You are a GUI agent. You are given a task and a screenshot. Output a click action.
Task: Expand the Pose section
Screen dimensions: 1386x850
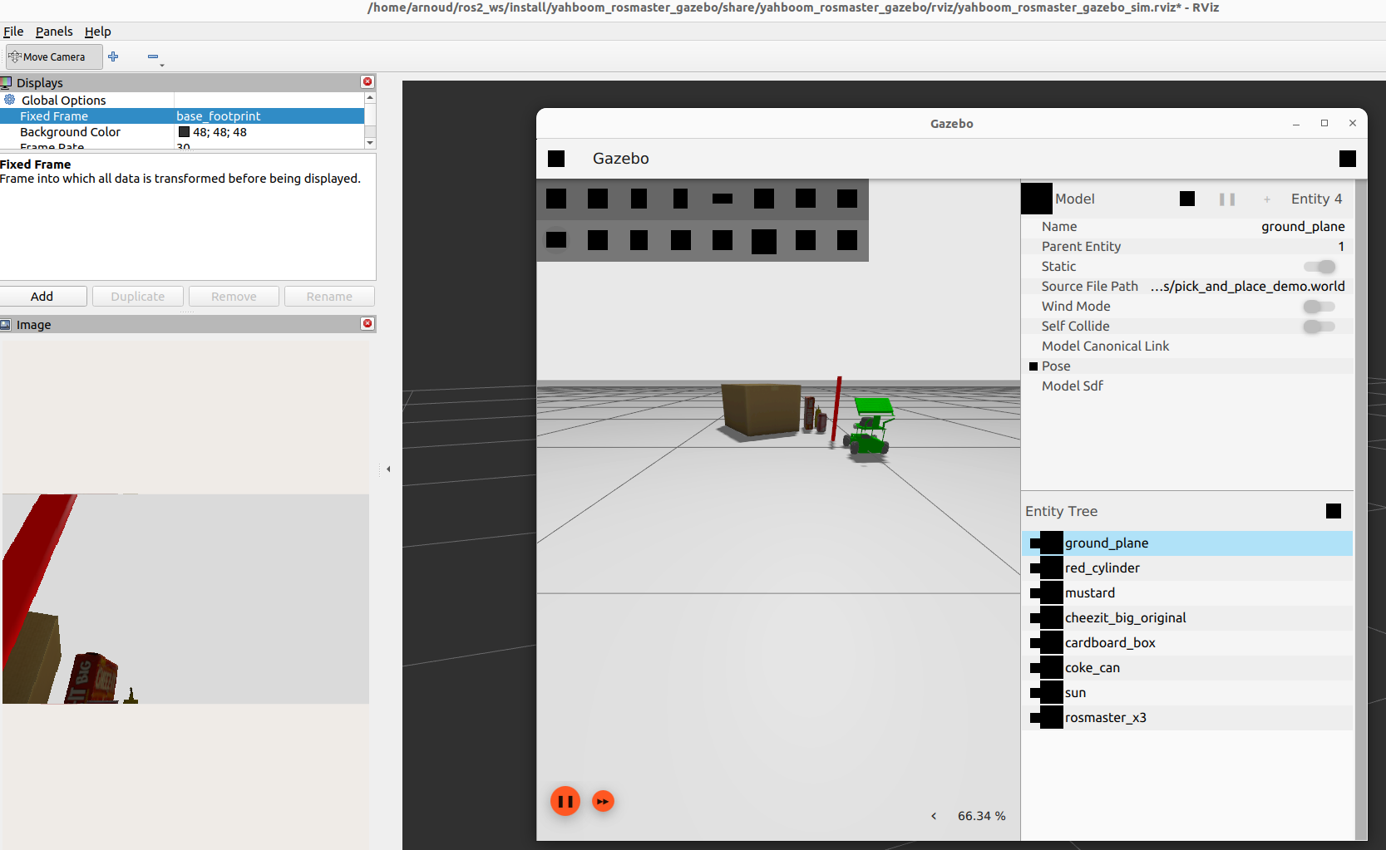(x=1033, y=366)
